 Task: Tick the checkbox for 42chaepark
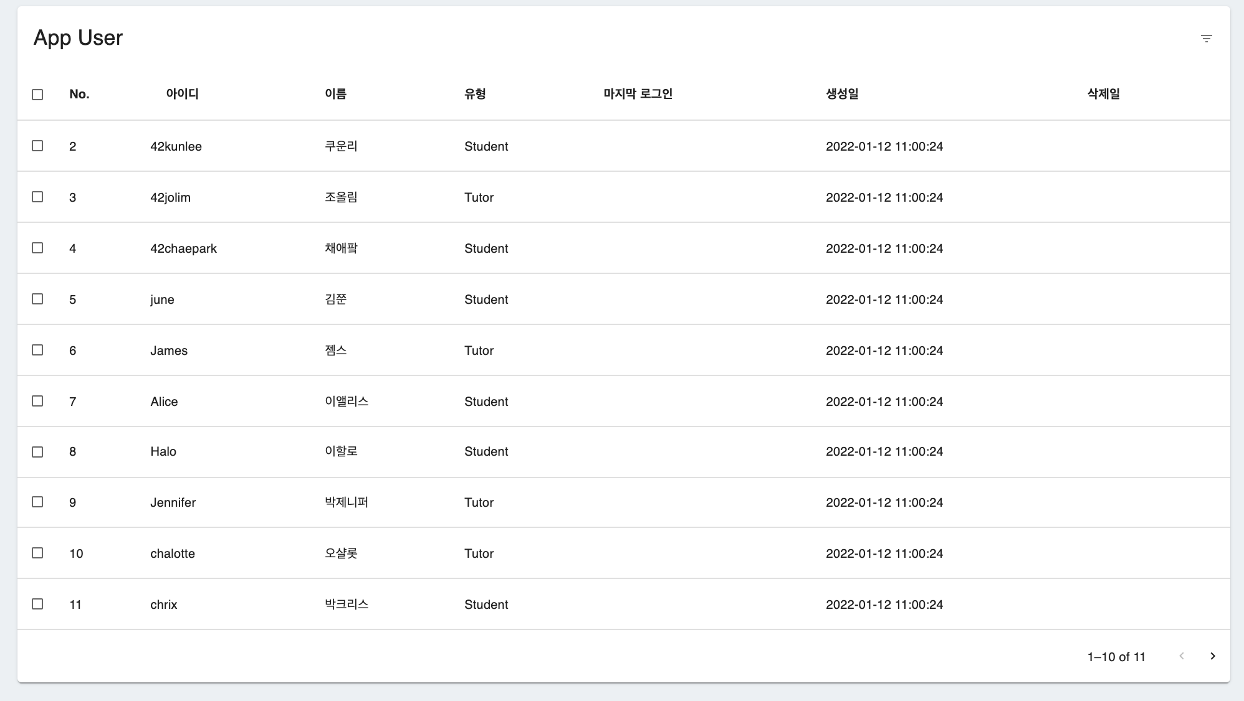pyautogui.click(x=37, y=248)
